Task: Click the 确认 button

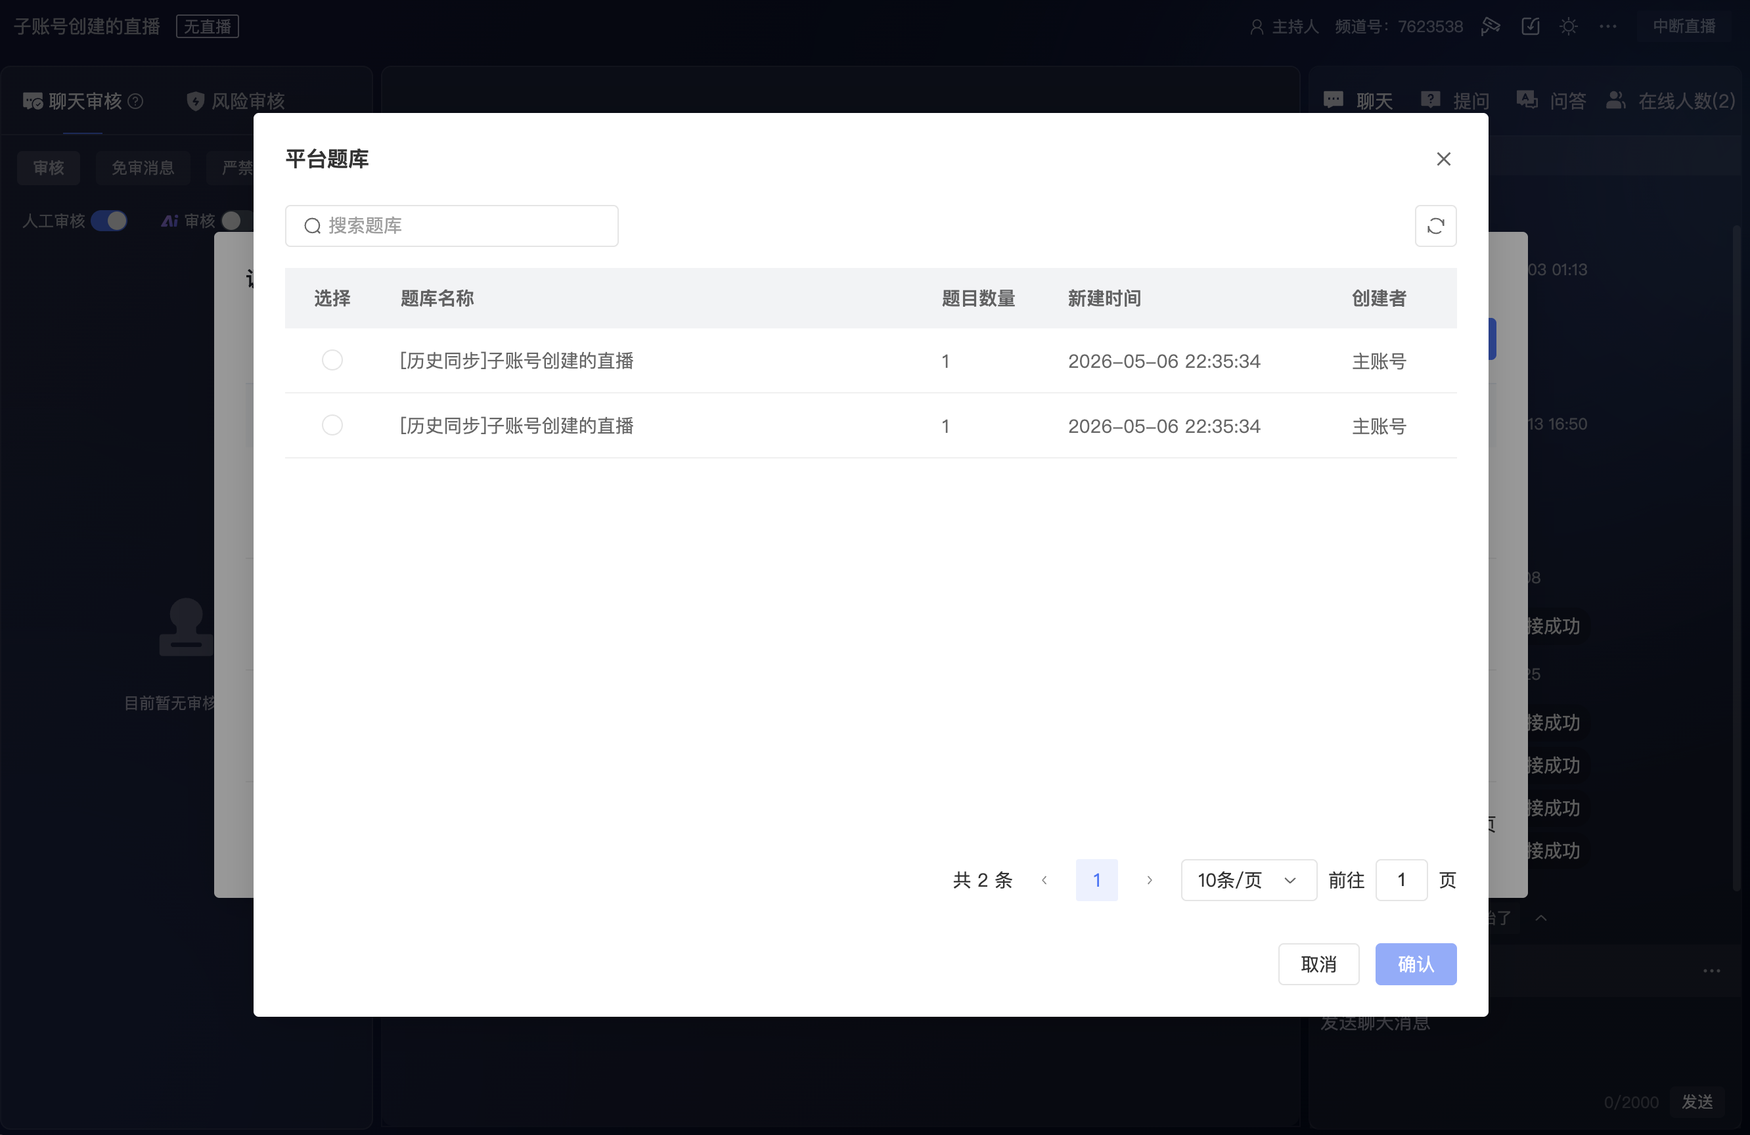Action: click(1416, 964)
